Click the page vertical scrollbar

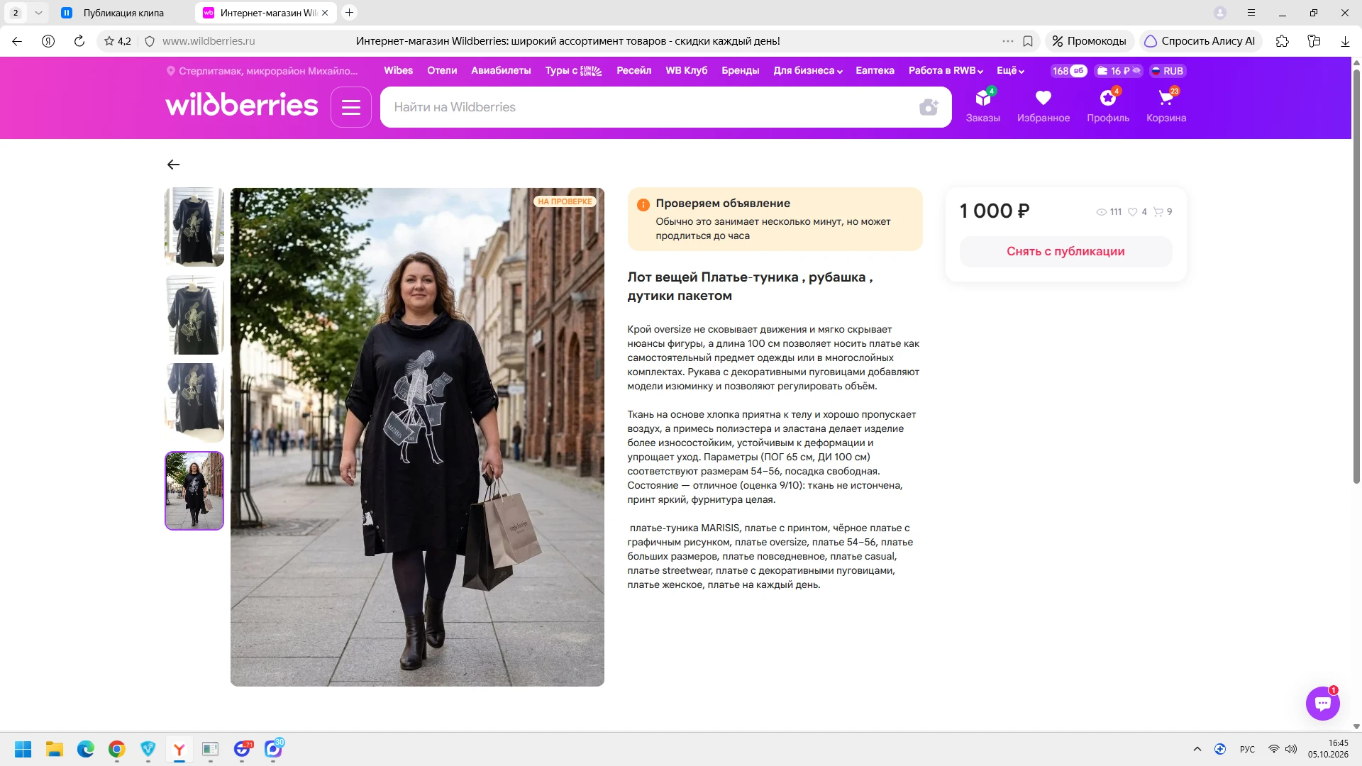coord(1356,277)
